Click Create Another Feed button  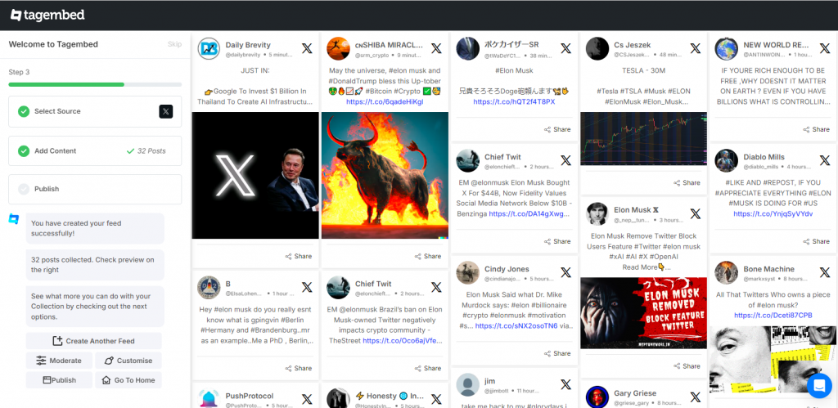[x=94, y=341]
